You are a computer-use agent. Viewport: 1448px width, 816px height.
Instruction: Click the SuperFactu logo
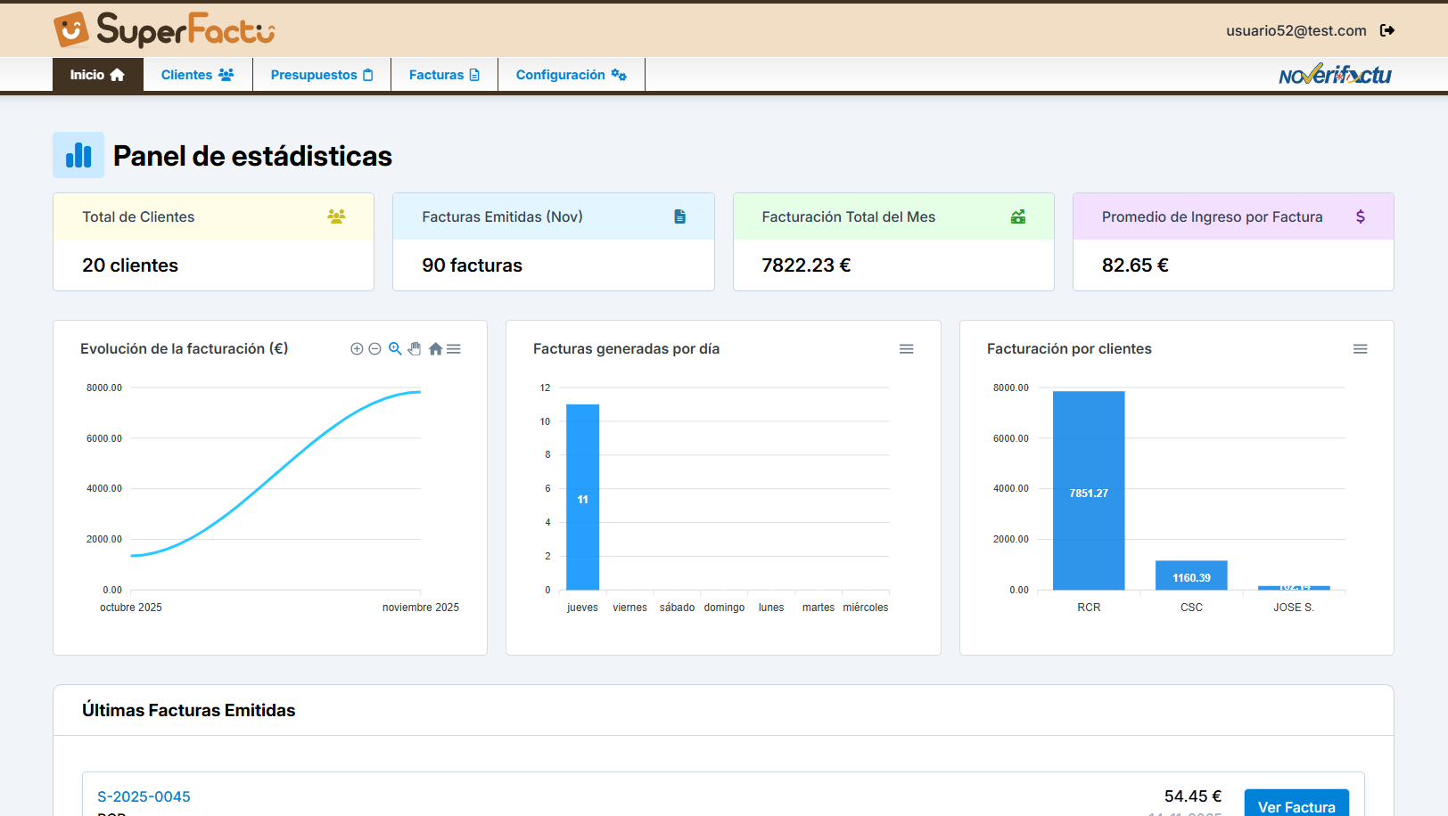[x=164, y=30]
